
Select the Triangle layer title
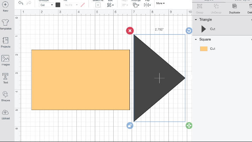(206, 20)
